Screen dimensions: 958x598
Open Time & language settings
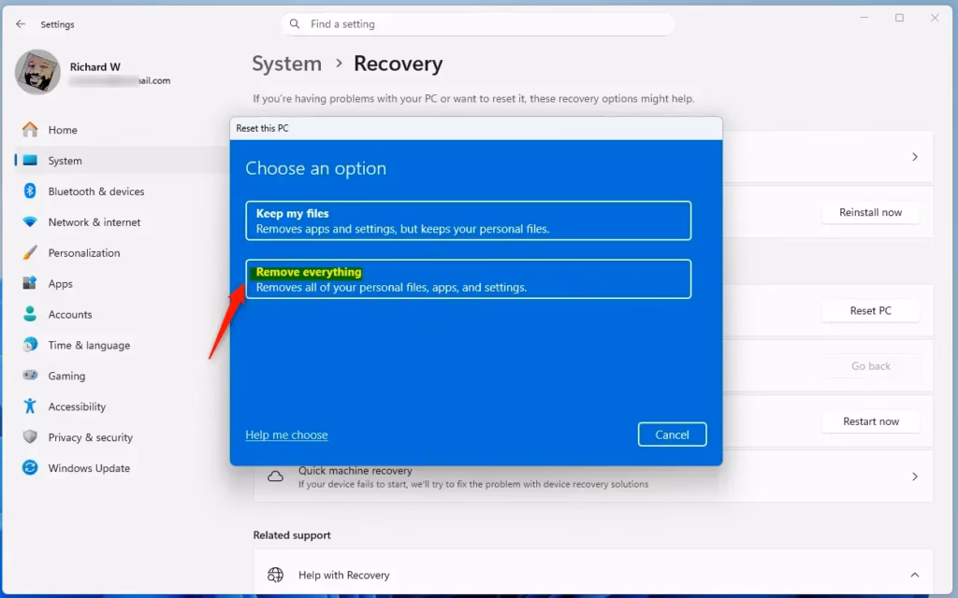[x=87, y=345]
